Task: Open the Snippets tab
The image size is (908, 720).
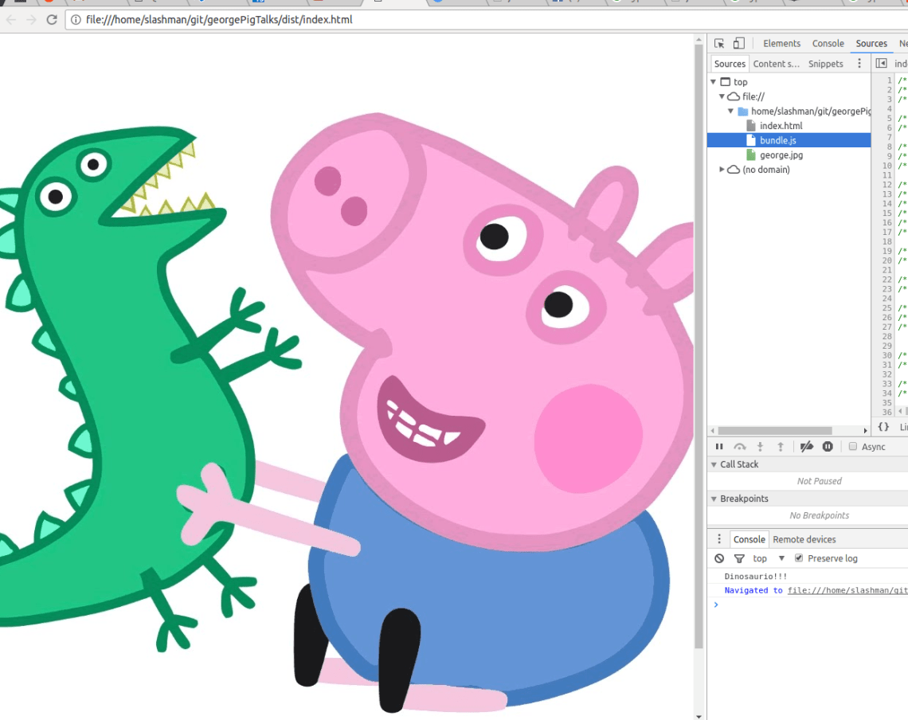Action: pos(825,64)
